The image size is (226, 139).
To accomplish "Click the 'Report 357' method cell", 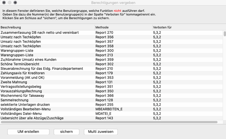I will (104, 42).
